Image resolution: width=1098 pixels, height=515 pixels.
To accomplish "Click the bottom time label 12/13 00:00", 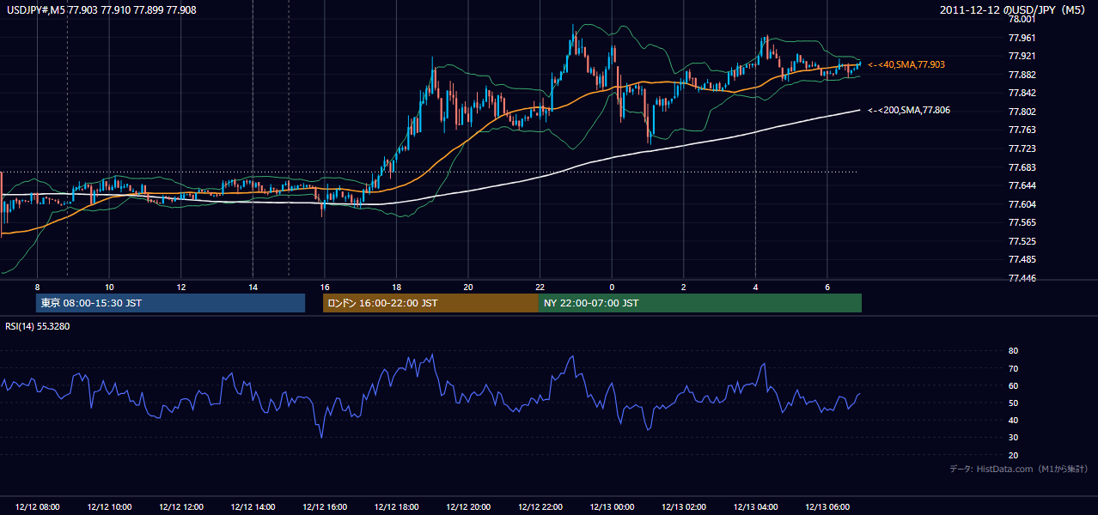I will coord(612,507).
